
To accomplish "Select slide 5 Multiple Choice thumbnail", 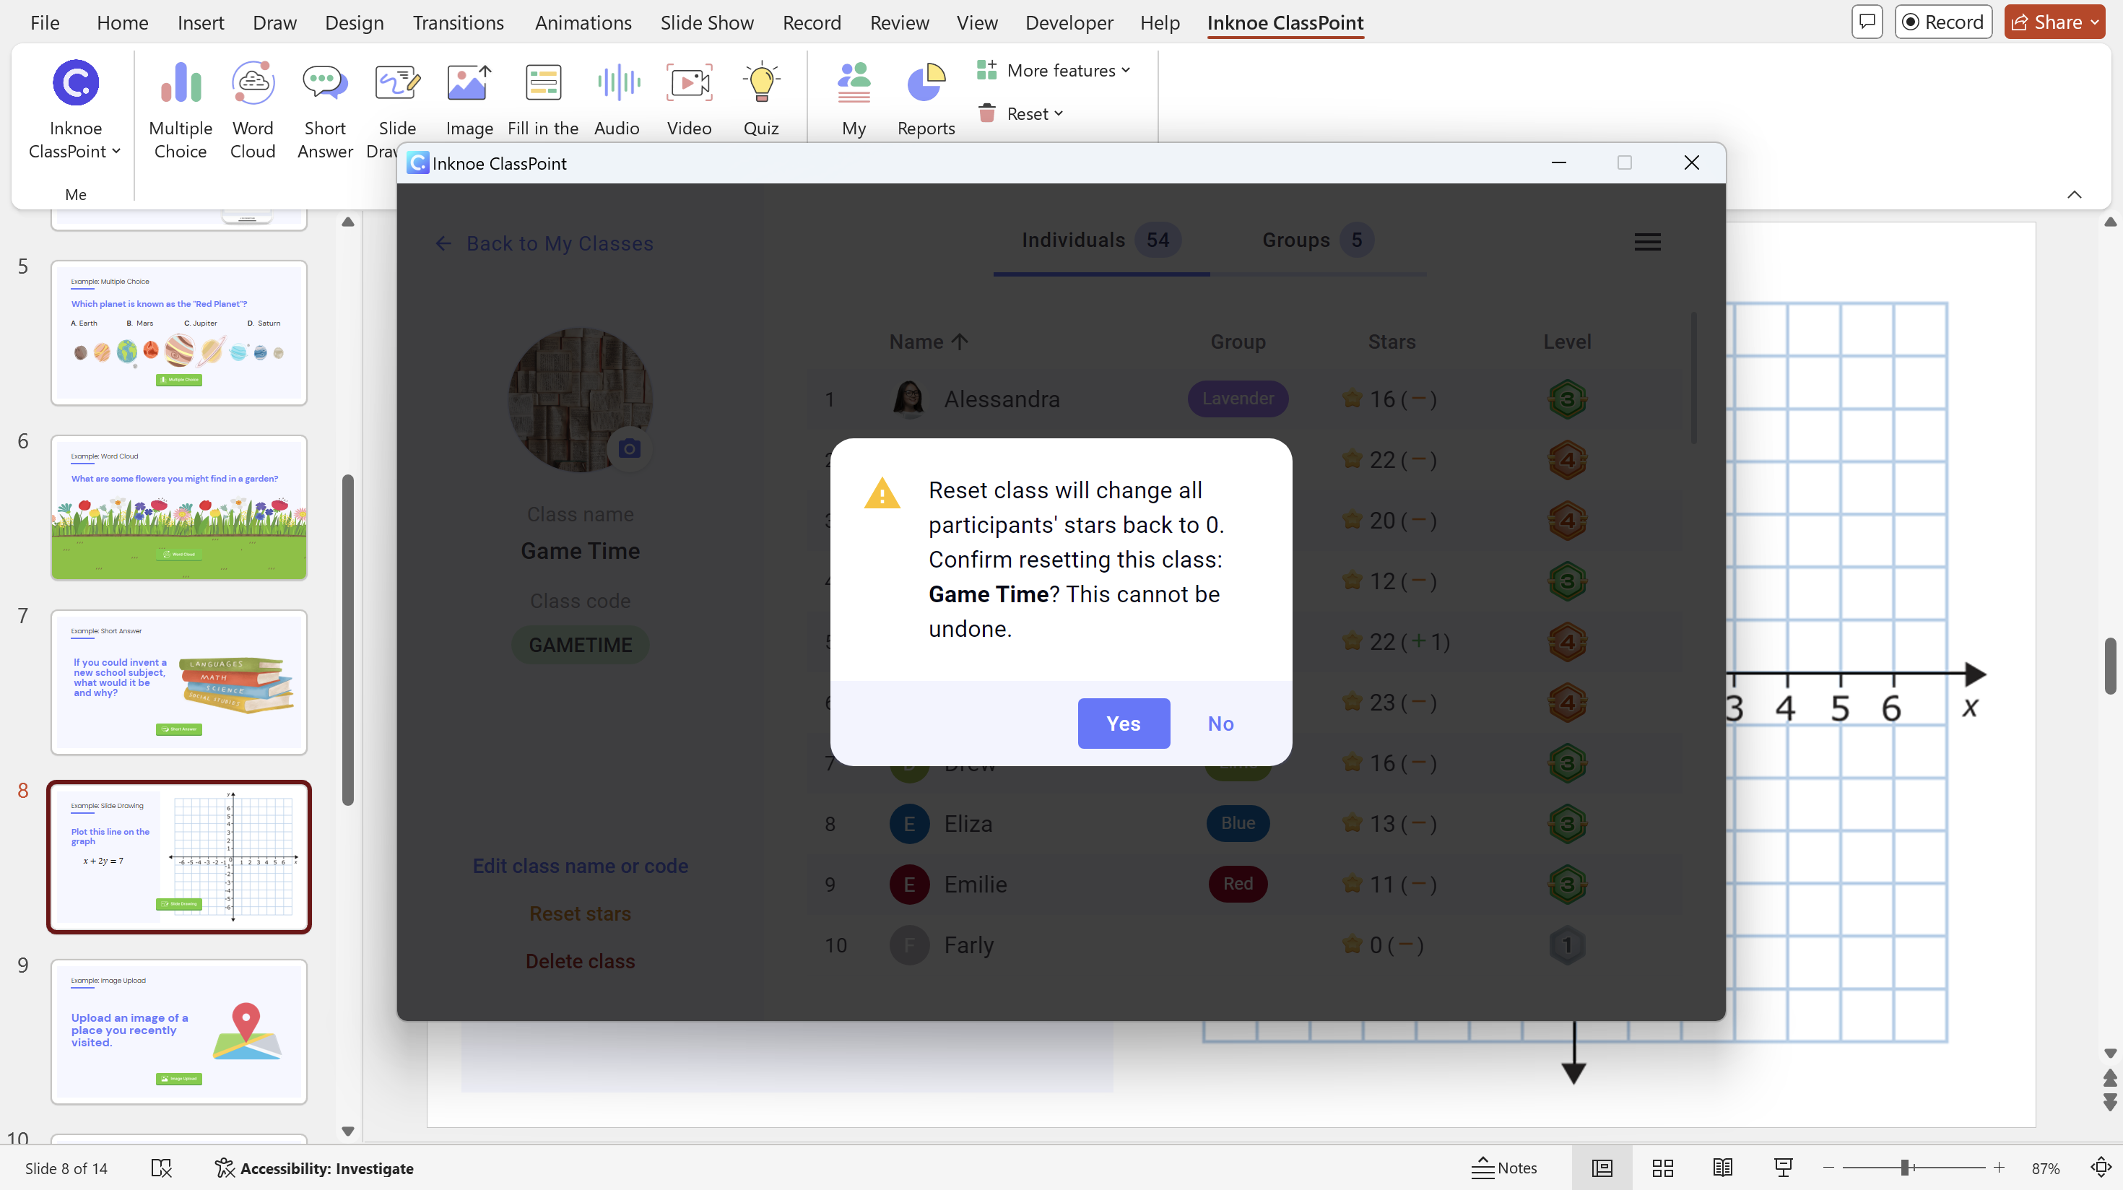I will click(x=179, y=332).
